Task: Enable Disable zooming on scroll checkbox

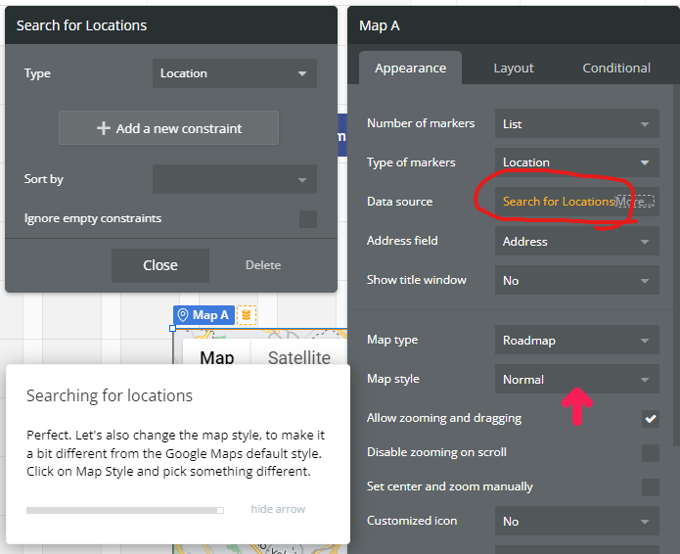Action: [650, 453]
